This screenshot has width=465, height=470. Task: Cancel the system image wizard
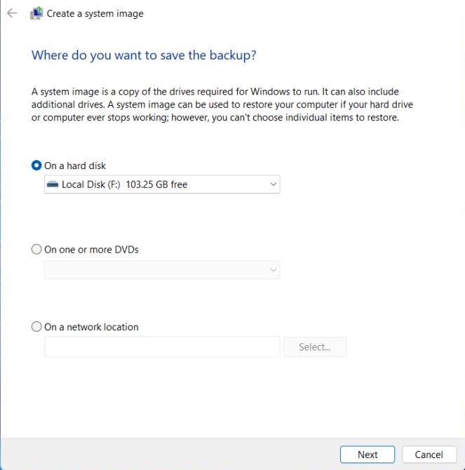[429, 455]
